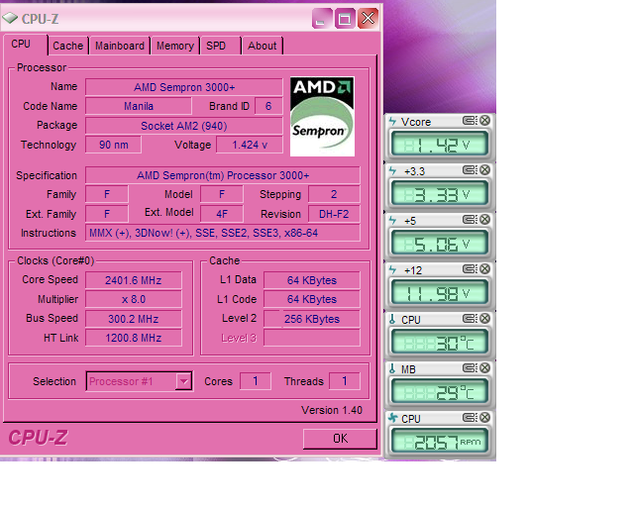Click the Name field AMD Sempron 3000+
This screenshot has height=507, width=634.
tap(184, 87)
